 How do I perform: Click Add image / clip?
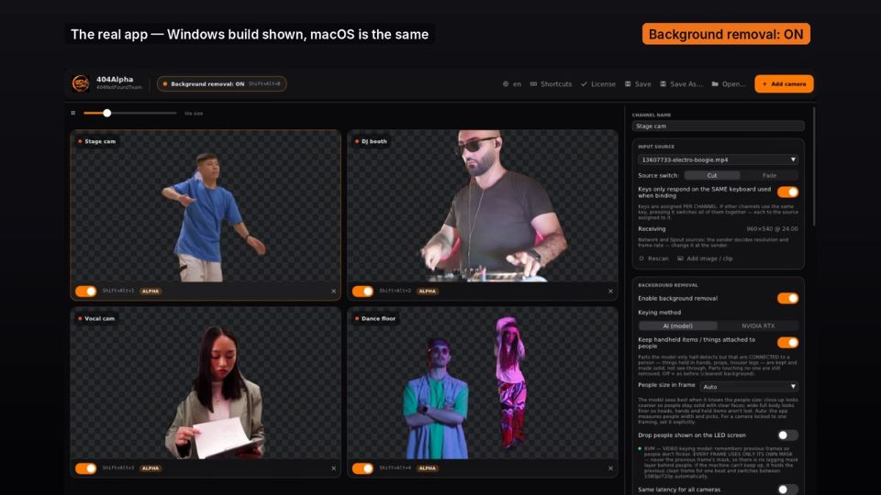[705, 258]
